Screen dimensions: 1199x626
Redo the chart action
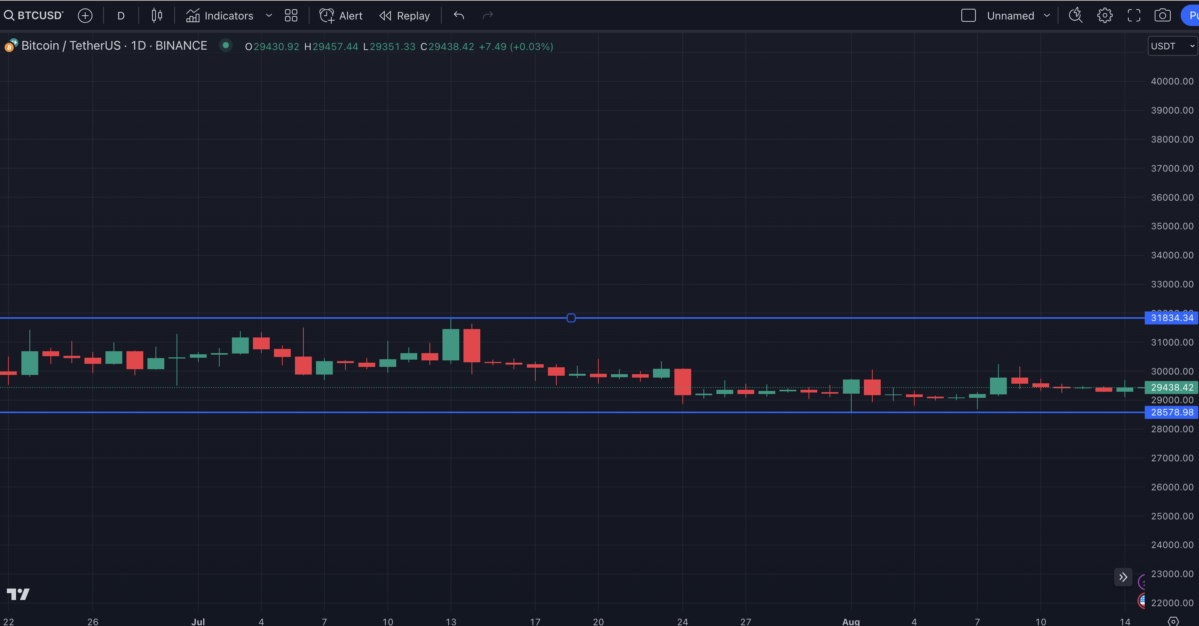487,16
